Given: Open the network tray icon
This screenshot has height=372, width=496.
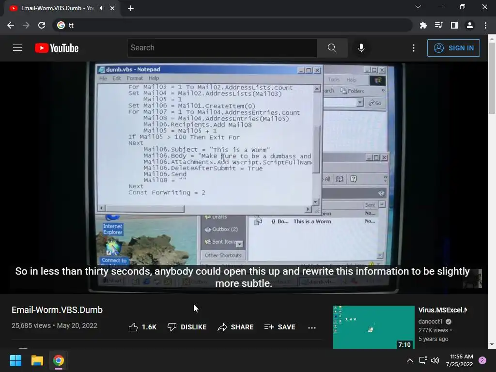Looking at the screenshot, I should [x=423, y=360].
